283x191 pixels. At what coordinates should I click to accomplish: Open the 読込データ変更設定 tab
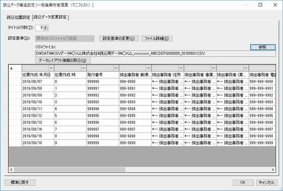tap(50, 17)
